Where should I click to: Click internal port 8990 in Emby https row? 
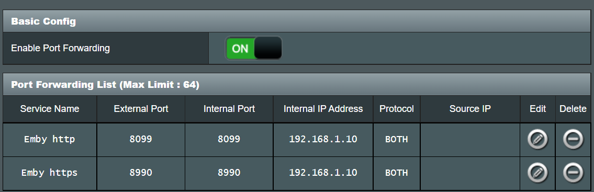(x=229, y=173)
